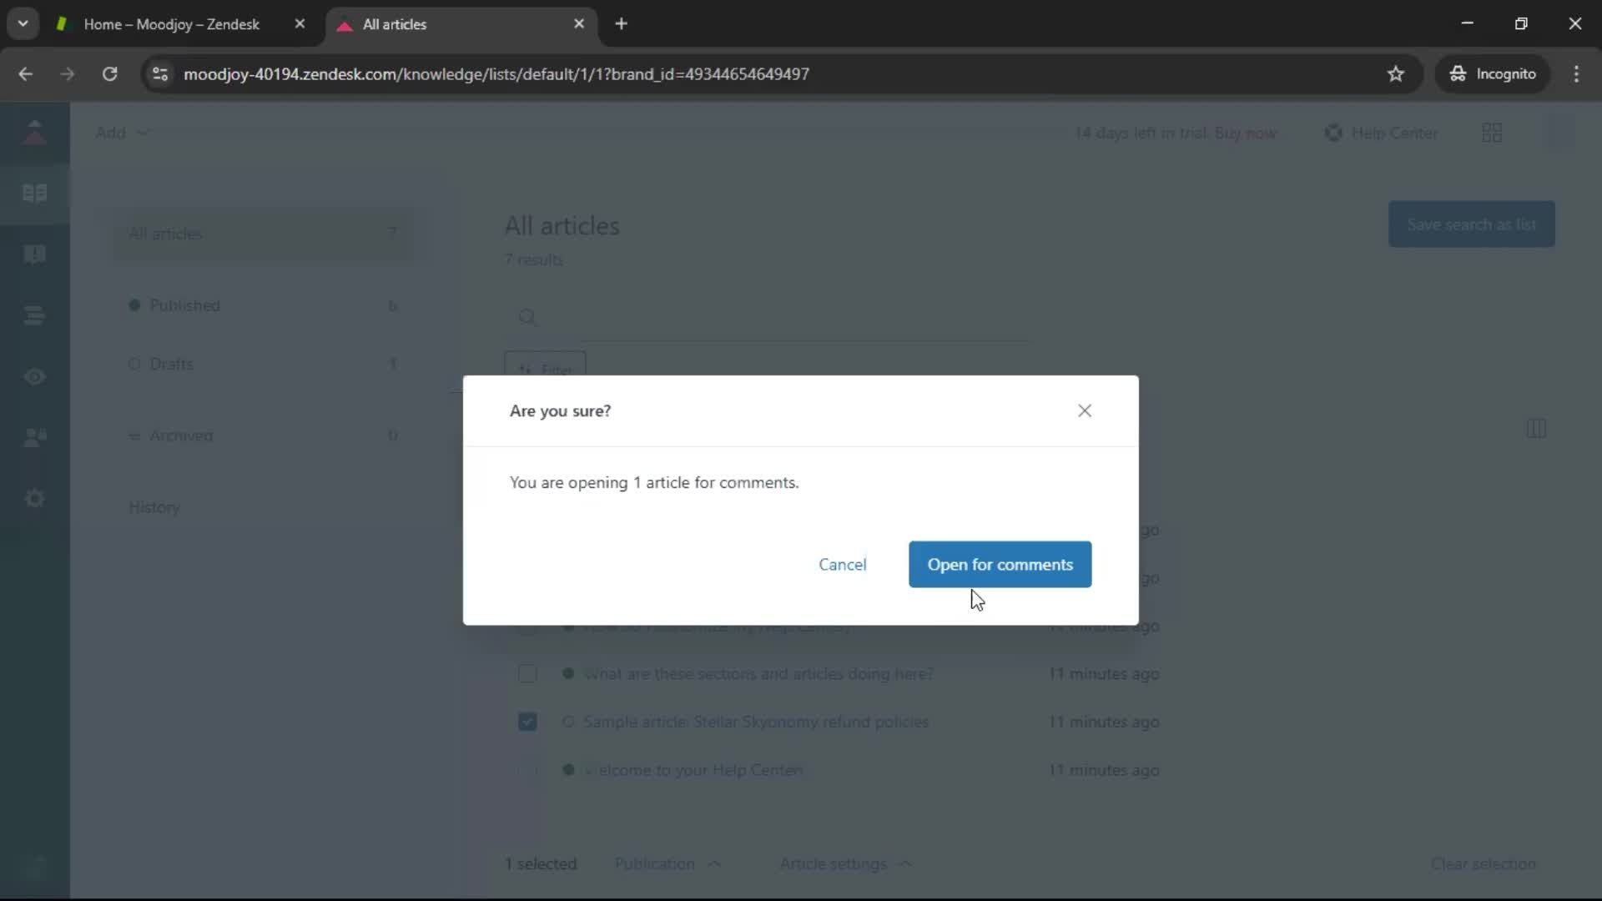
Task: Check the Welcome to your Help Center checkbox
Action: 527,770
